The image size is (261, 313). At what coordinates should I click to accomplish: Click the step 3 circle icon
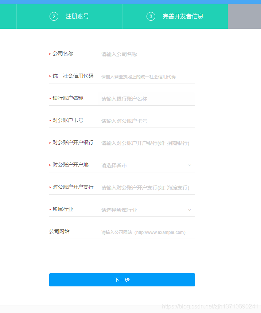point(151,16)
